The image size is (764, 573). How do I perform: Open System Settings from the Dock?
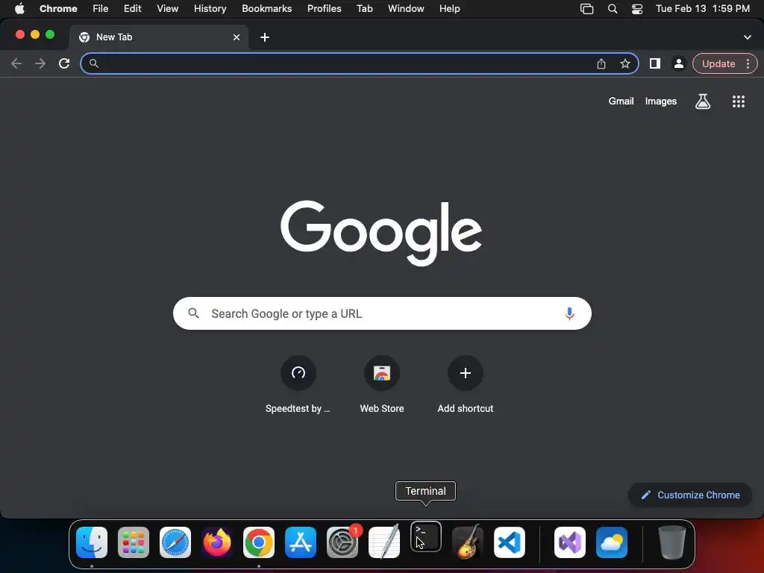pos(342,542)
